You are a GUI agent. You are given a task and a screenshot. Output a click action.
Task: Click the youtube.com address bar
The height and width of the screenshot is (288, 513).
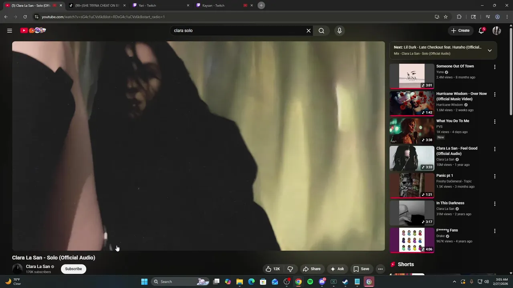pyautogui.click(x=232, y=17)
